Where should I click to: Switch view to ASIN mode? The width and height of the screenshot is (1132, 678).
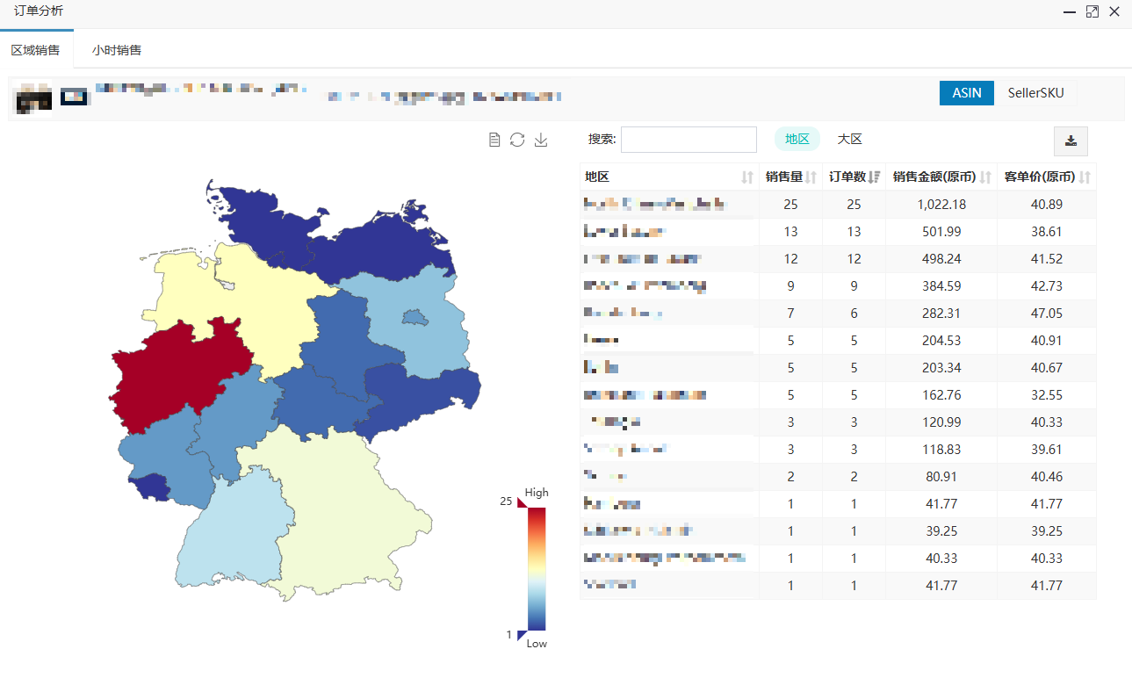click(x=967, y=93)
